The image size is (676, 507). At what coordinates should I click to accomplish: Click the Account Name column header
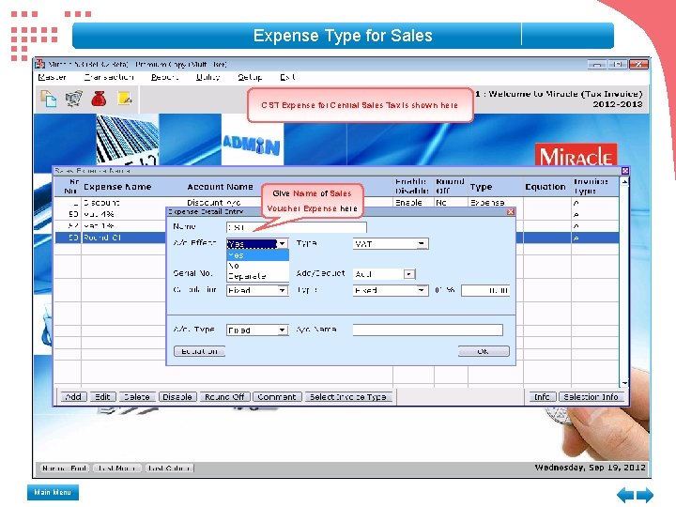(x=220, y=187)
